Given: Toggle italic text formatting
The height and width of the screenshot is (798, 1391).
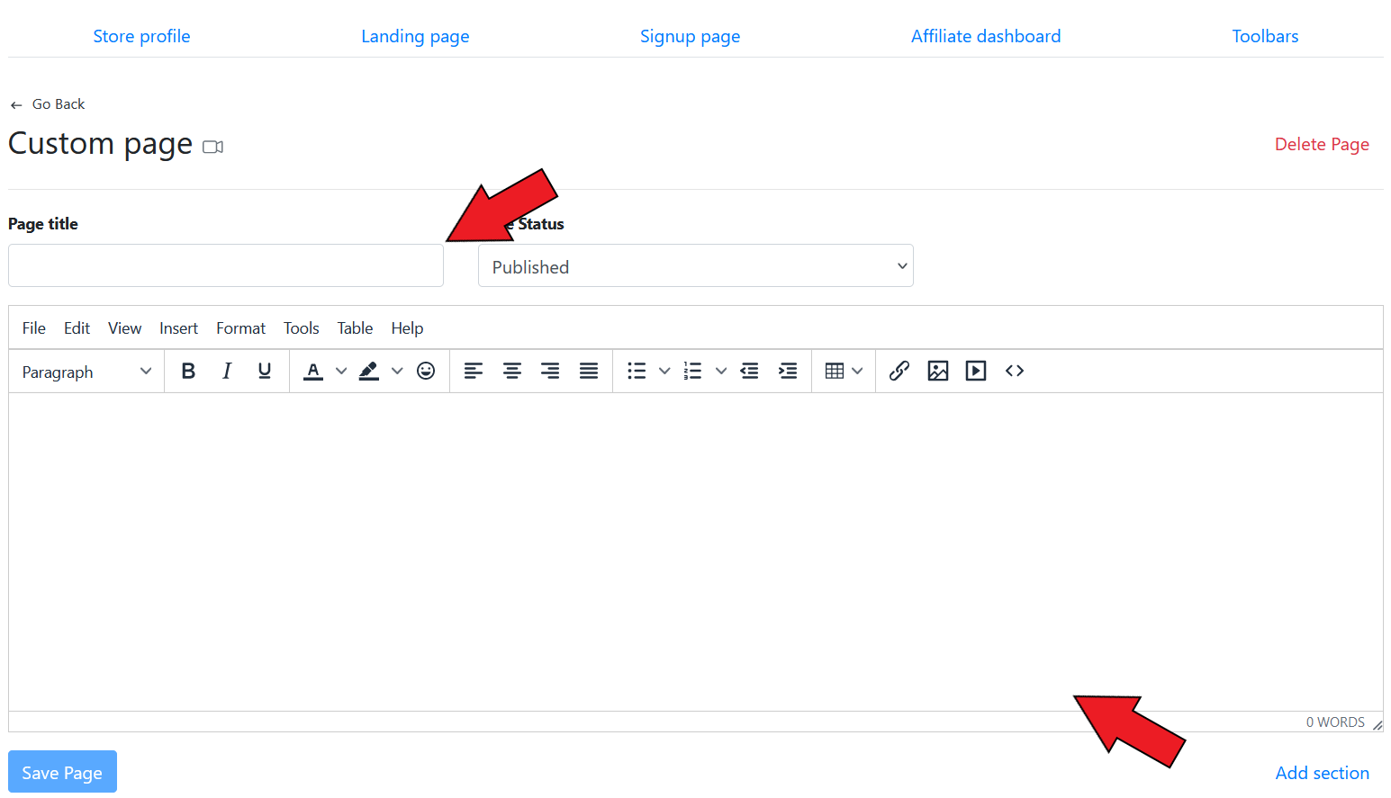Looking at the screenshot, I should pos(227,371).
